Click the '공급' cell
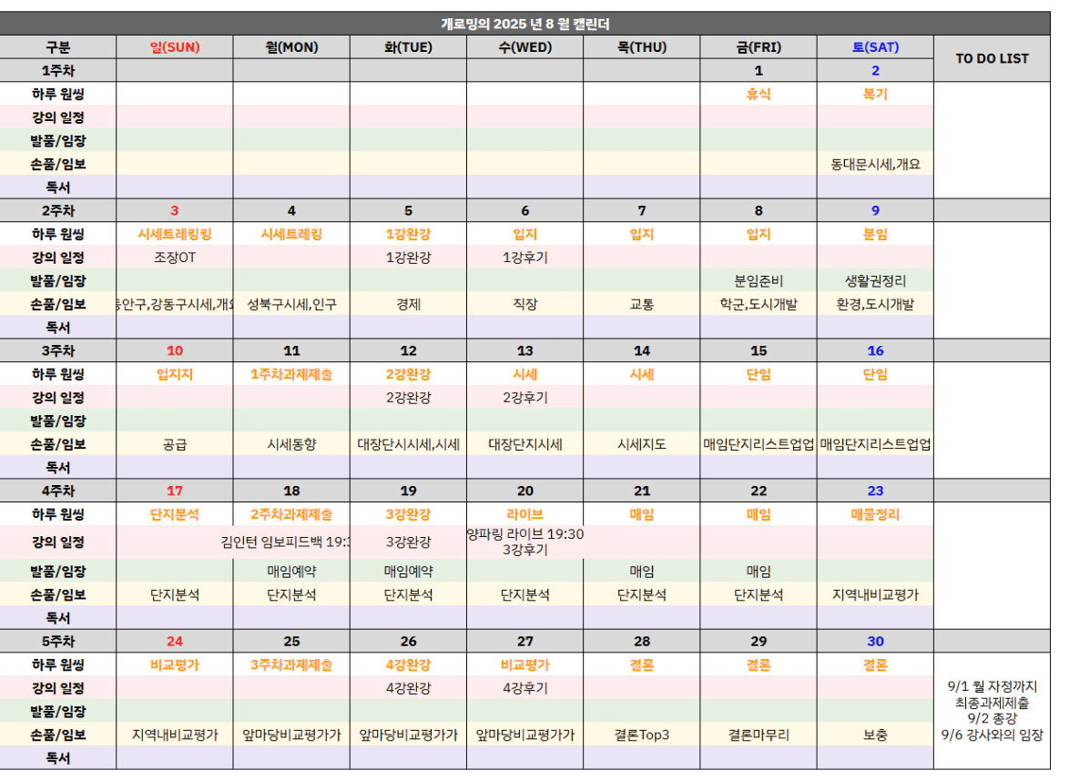The height and width of the screenshot is (780, 1069). pyautogui.click(x=175, y=444)
